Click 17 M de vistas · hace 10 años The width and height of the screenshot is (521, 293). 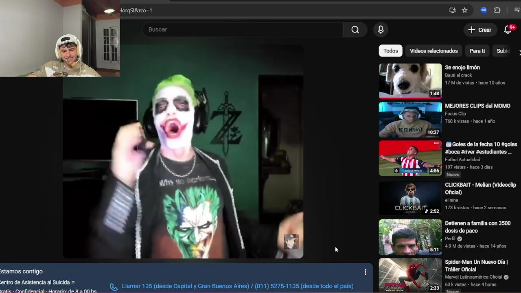(x=475, y=83)
